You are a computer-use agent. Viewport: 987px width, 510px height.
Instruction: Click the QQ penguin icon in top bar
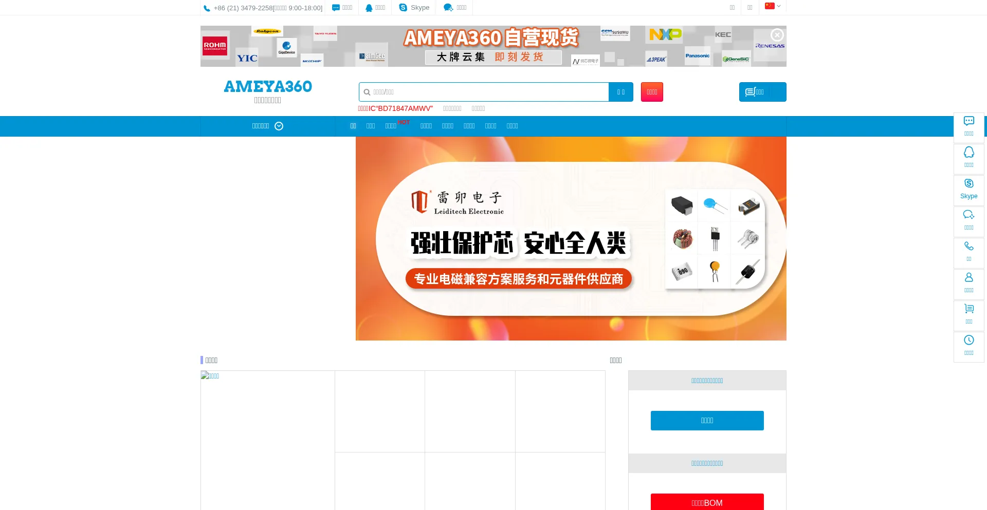[x=369, y=8]
